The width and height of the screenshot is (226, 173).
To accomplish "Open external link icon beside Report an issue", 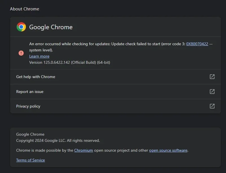I will coord(212,92).
